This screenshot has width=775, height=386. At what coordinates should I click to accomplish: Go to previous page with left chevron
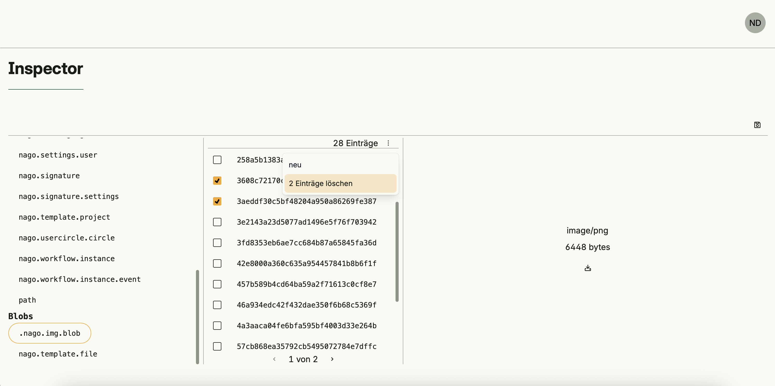(x=274, y=359)
